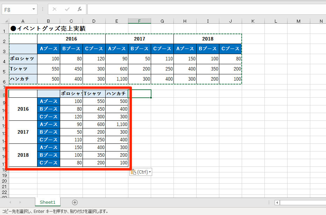Click the Tシャツ header in the transposed table
326x215 pixels.
pos(94,94)
